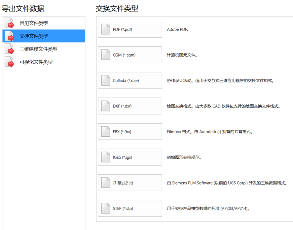Click the export icon beside 三维建模文件类型
This screenshot has width=293, height=230.
point(9,49)
